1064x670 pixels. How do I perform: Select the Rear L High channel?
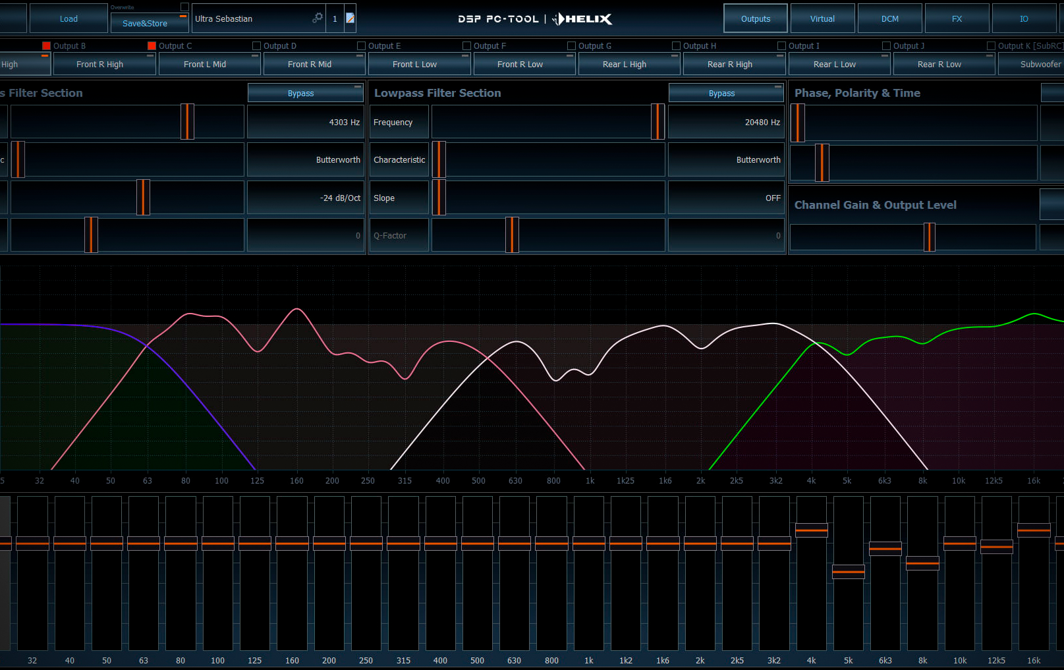629,64
